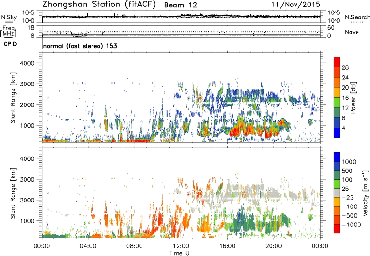Click the 4000 tick in the power panel
Screen dimensions: 370x256
click(27, 63)
